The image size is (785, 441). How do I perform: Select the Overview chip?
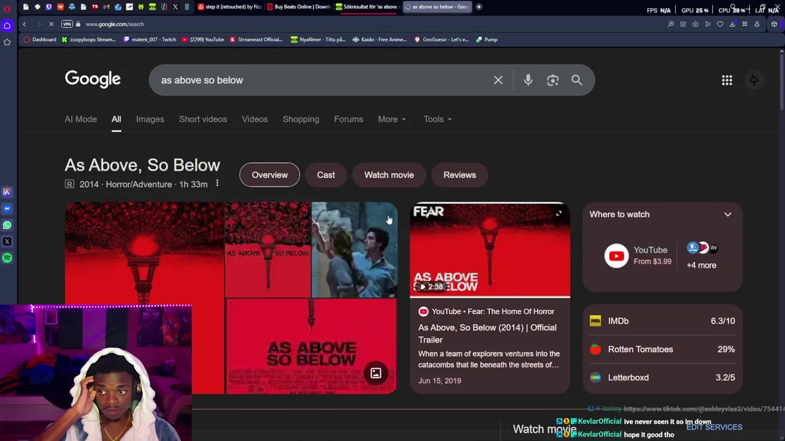point(270,175)
